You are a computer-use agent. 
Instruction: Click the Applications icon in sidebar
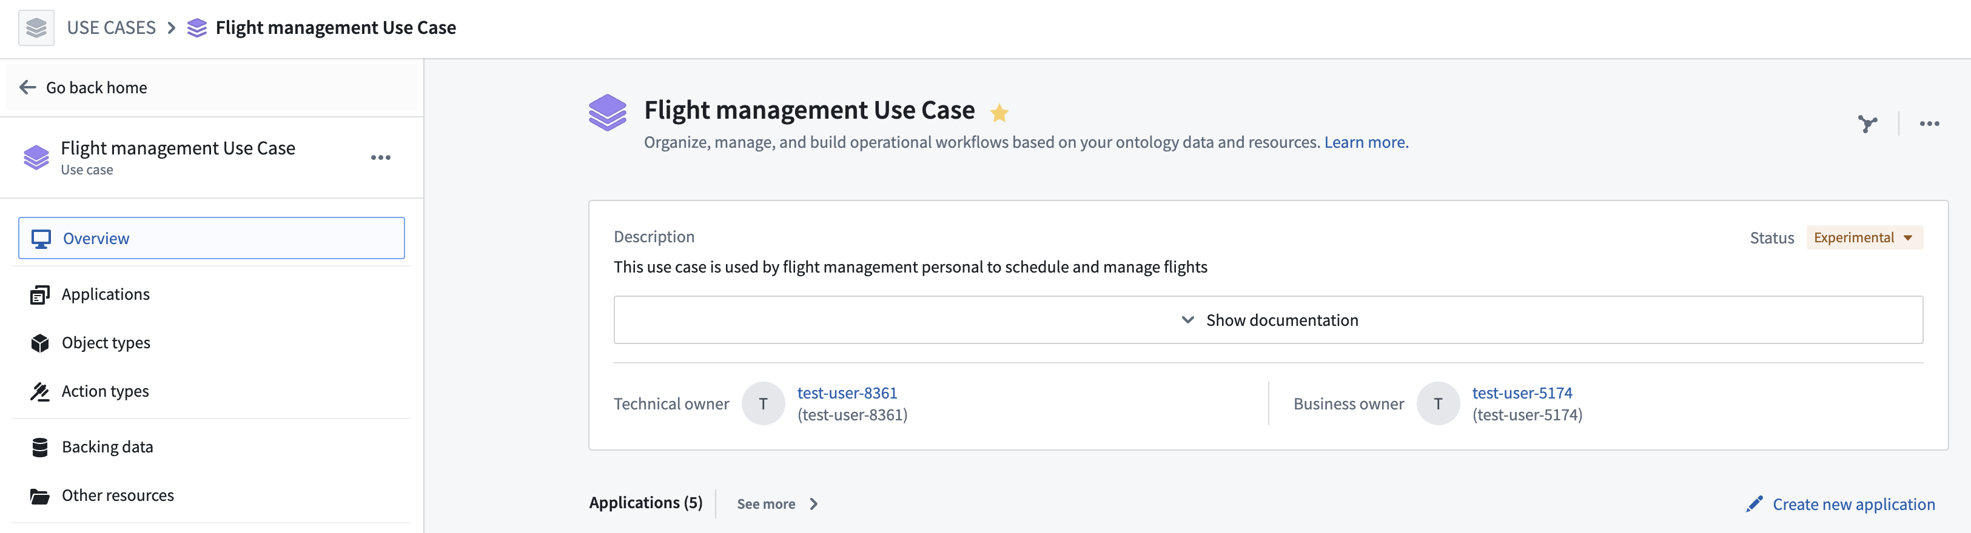coord(40,295)
